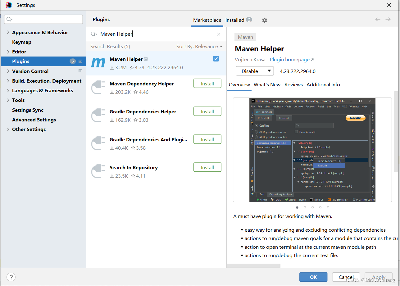
Task: Select fourth screenshot carousel dot
Action: (x=320, y=207)
